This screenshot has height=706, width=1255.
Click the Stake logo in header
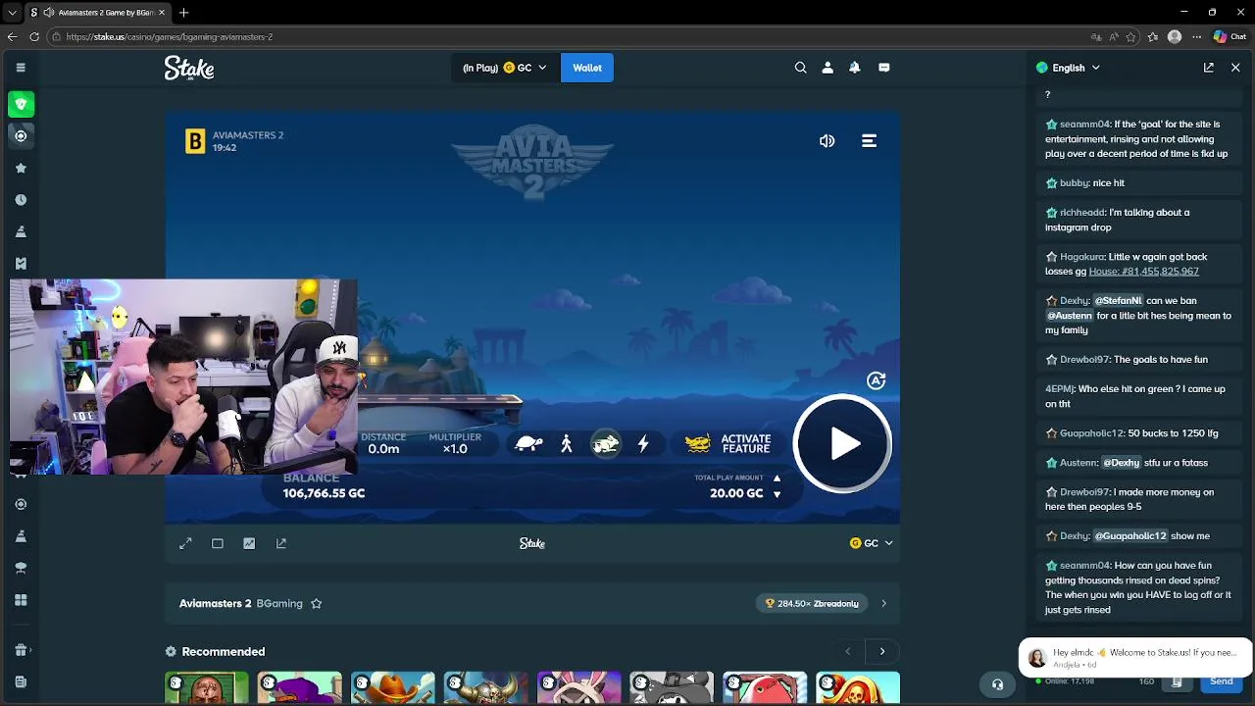[189, 68]
